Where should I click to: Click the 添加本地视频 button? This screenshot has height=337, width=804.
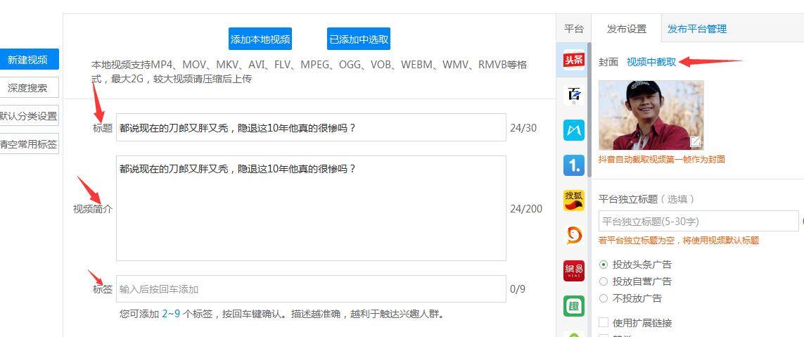coord(260,39)
